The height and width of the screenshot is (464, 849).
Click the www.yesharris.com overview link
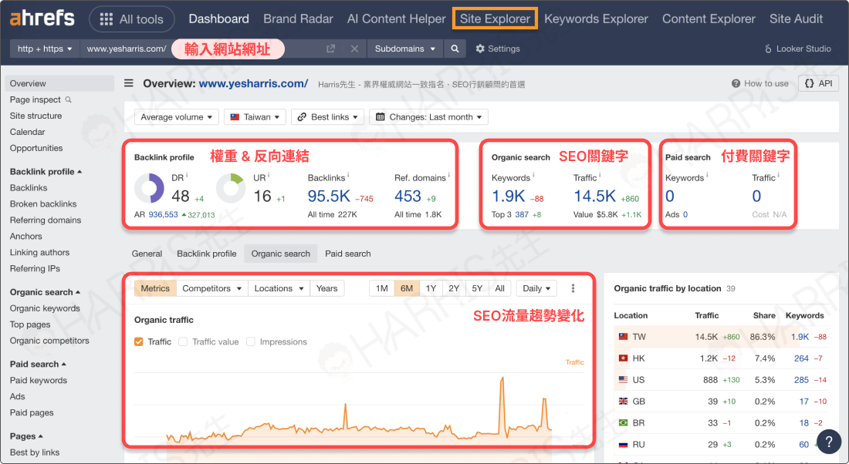click(x=253, y=83)
